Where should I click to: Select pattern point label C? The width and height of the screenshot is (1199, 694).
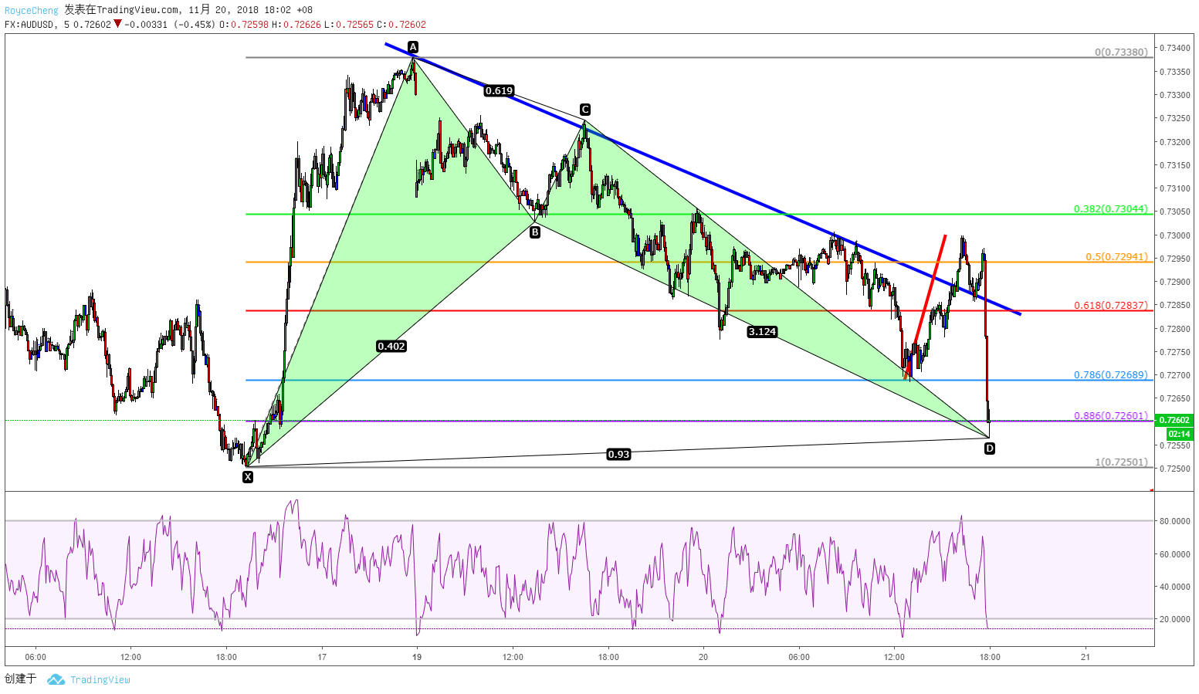pyautogui.click(x=585, y=110)
